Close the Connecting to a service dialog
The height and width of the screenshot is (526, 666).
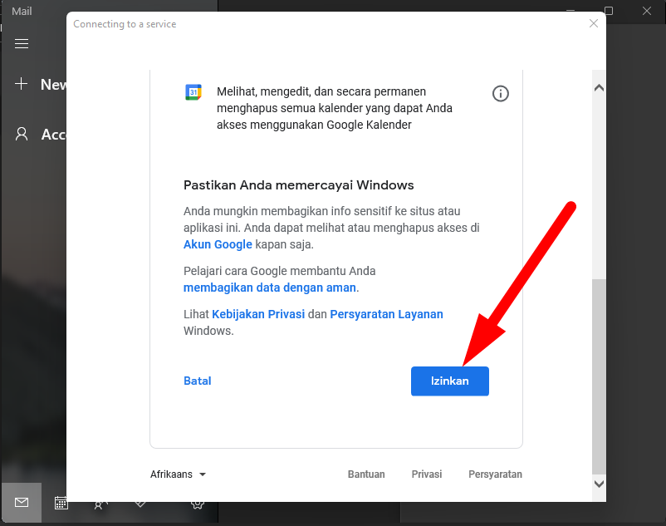click(x=594, y=23)
